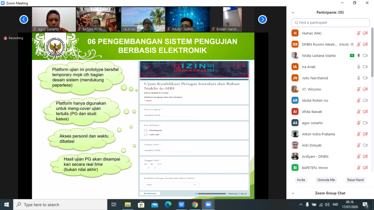
Task: Select agus sunarto's video thumbnail
Action: click(54, 19)
